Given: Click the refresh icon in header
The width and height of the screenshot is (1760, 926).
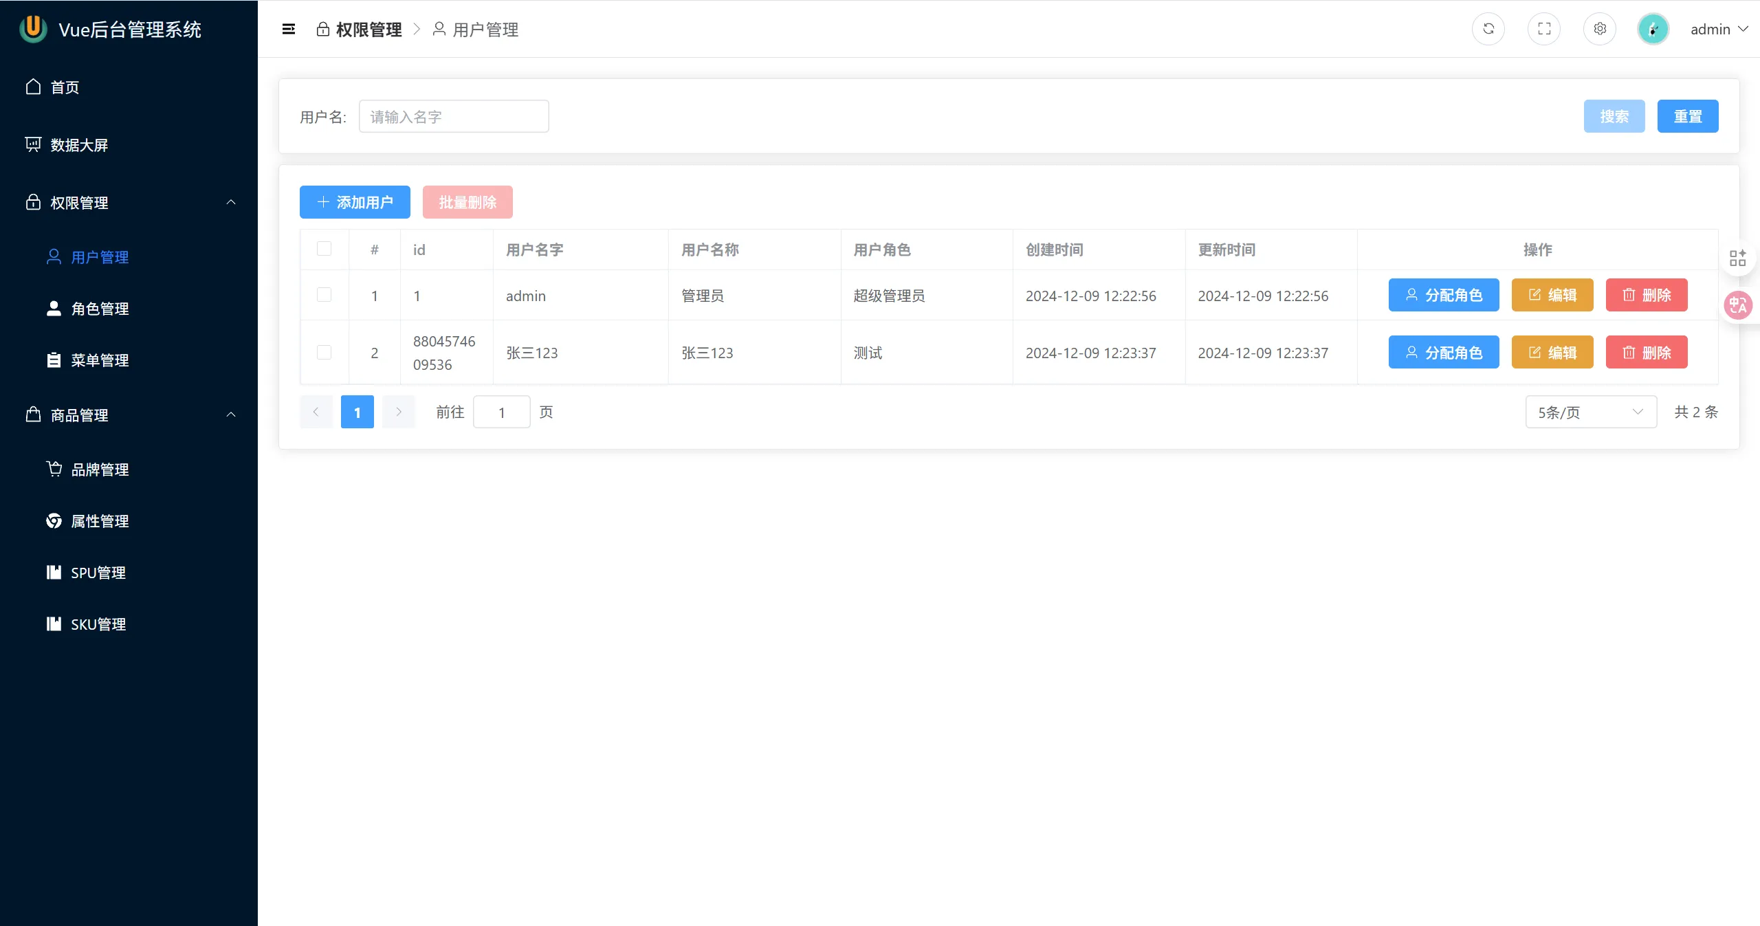Looking at the screenshot, I should pos(1488,29).
